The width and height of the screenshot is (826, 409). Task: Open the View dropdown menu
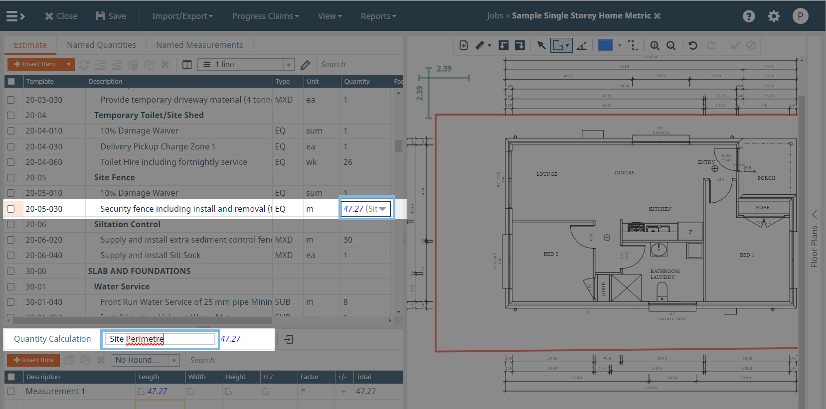(330, 16)
